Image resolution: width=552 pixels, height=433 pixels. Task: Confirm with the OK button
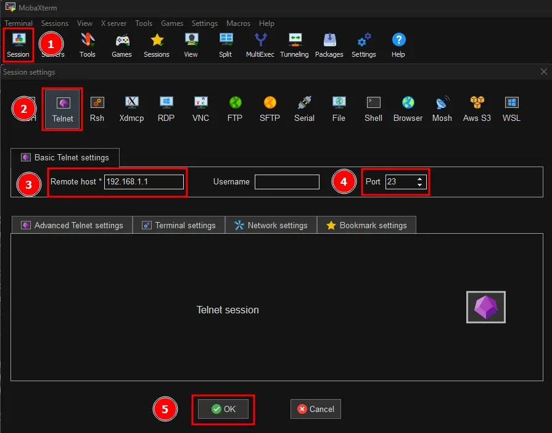coord(223,409)
